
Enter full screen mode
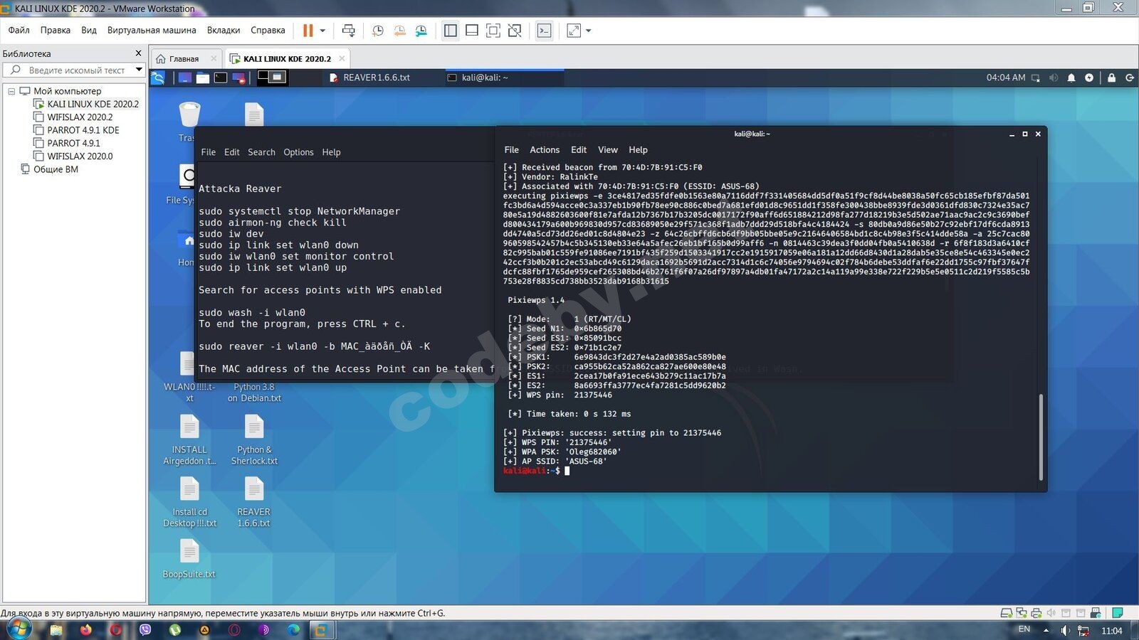(x=493, y=31)
